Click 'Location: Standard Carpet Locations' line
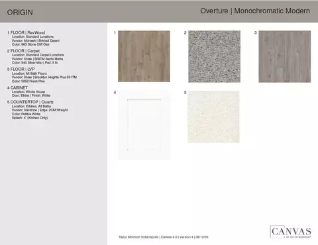The width and height of the screenshot is (318, 245). [38, 55]
